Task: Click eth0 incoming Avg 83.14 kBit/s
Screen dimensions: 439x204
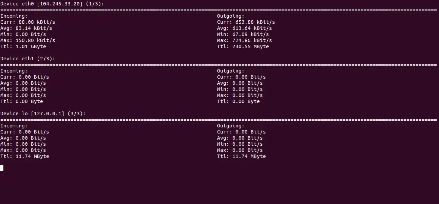Action: pyautogui.click(x=26, y=28)
